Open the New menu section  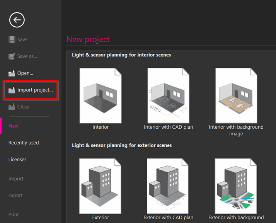14,126
